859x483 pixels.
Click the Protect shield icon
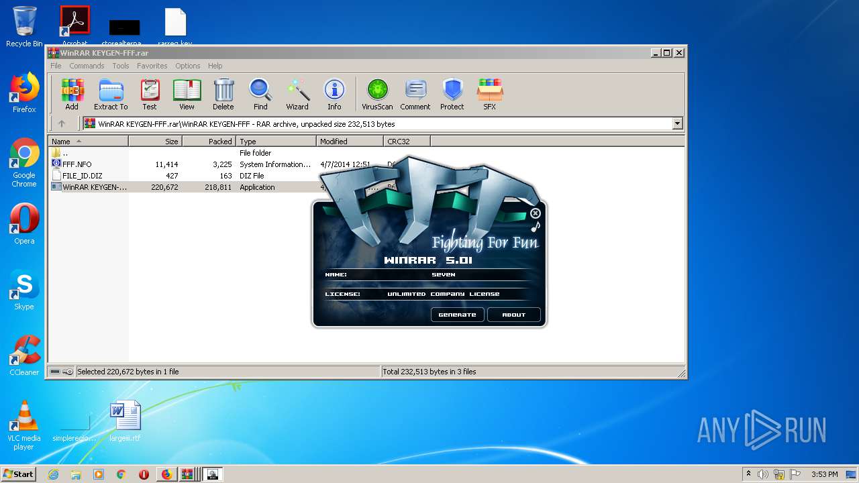(452, 94)
